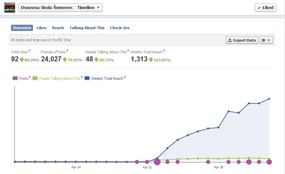Click the help icon next to Weekly Total Reach stat

click(164, 51)
